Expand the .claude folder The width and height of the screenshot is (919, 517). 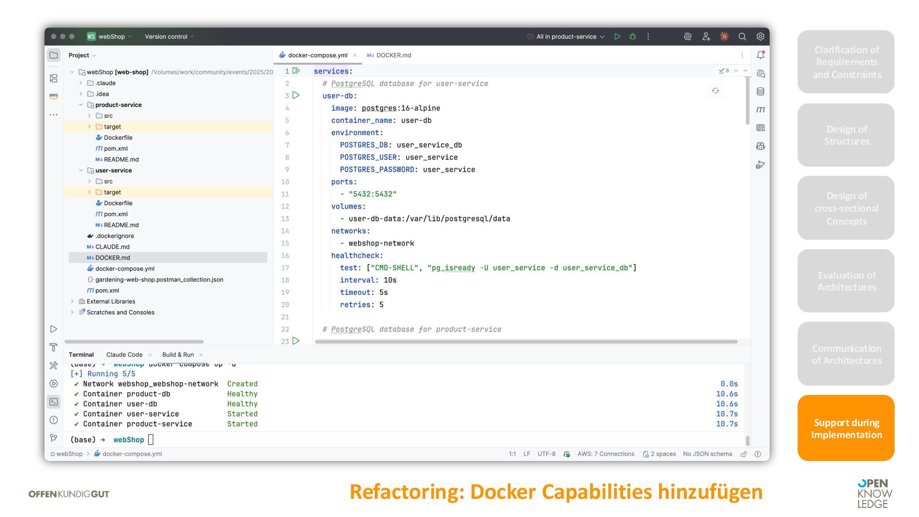tap(81, 83)
